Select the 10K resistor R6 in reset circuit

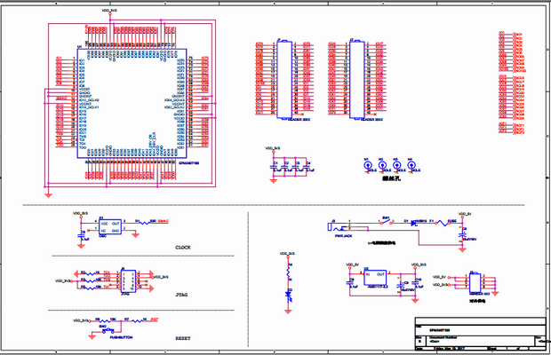(x=106, y=319)
